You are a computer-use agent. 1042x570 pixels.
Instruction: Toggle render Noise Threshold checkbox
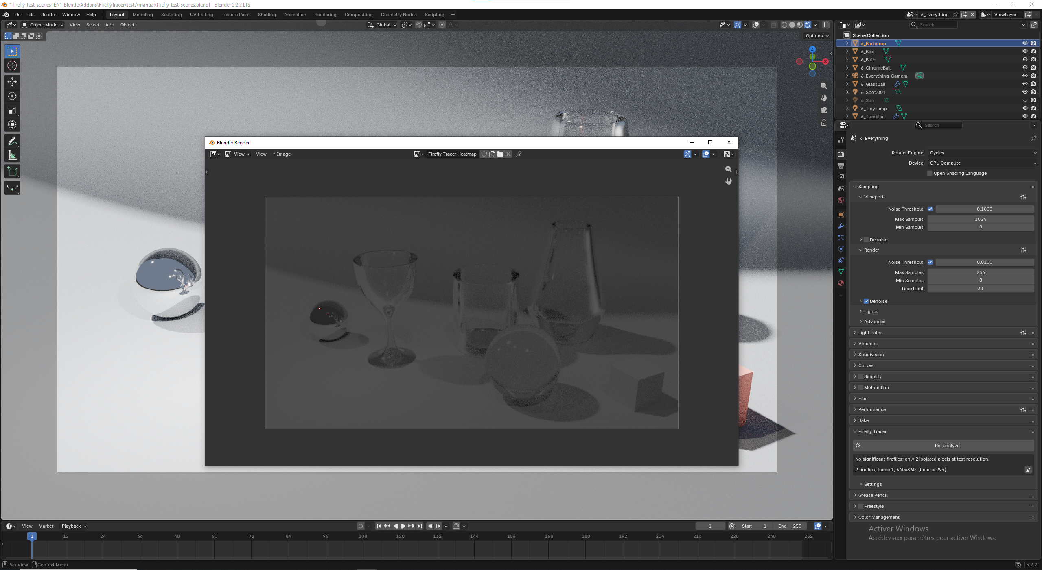930,262
